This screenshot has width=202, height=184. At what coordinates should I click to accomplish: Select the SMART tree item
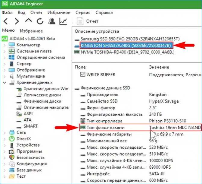pyautogui.click(x=31, y=126)
